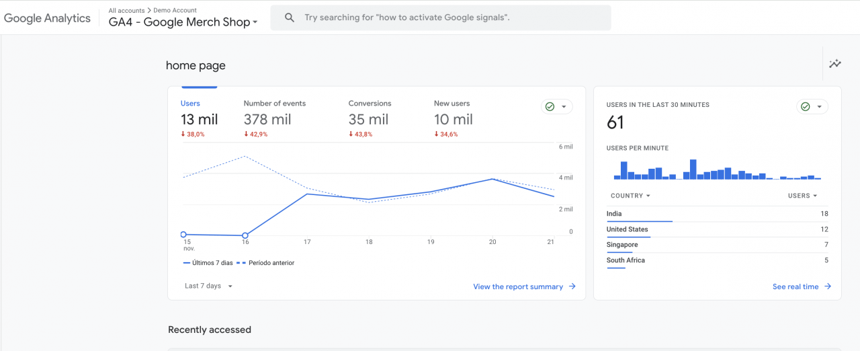Open the See real time link

795,286
